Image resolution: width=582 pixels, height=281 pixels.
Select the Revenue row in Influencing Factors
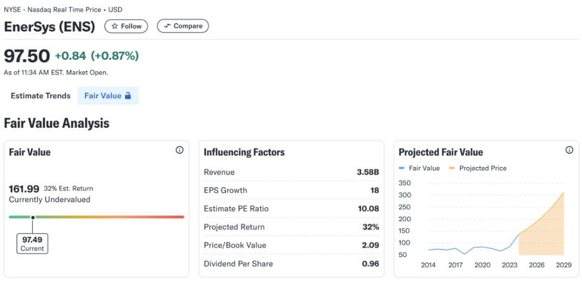point(292,172)
